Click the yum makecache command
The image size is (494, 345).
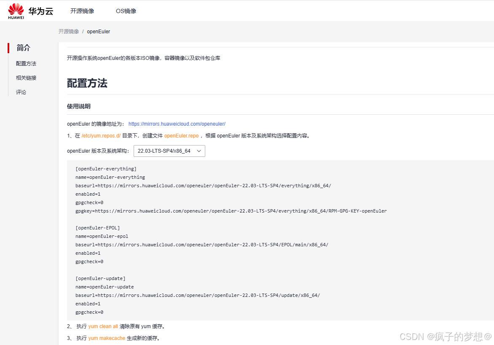point(107,338)
